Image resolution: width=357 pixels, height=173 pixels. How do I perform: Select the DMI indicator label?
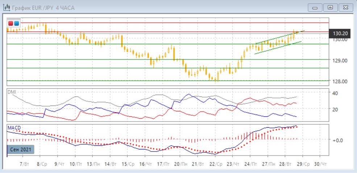12,92
